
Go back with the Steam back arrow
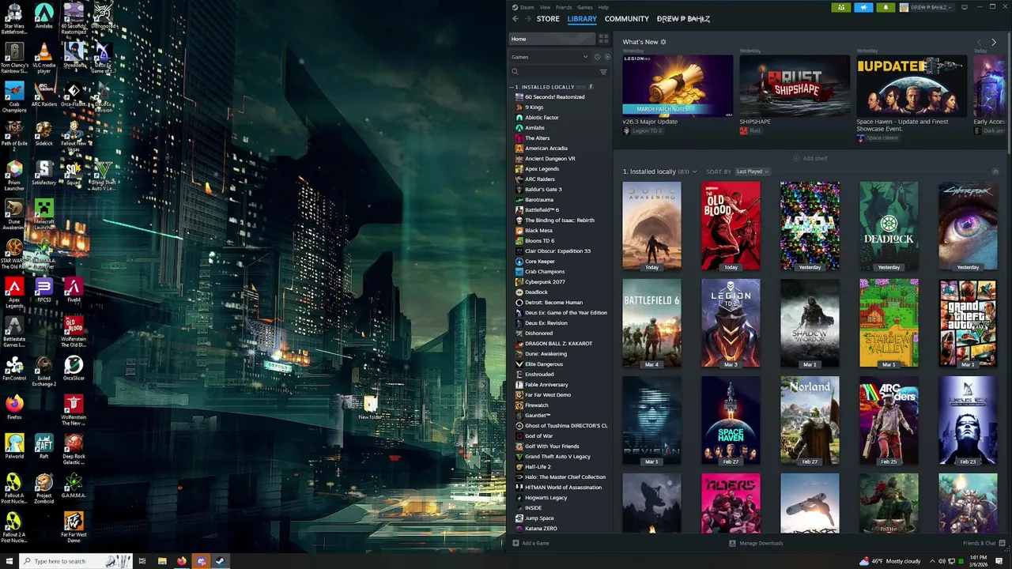(x=515, y=19)
